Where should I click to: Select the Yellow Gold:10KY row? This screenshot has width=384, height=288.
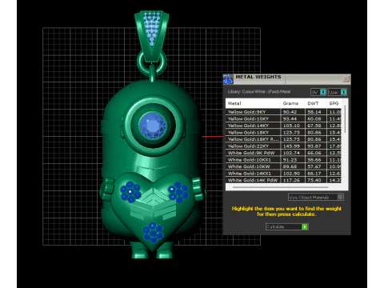(283, 118)
